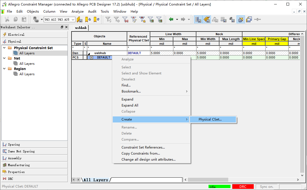This screenshot has height=190, width=307.
Task: Open the Properties worksheet section
Action: (35, 172)
